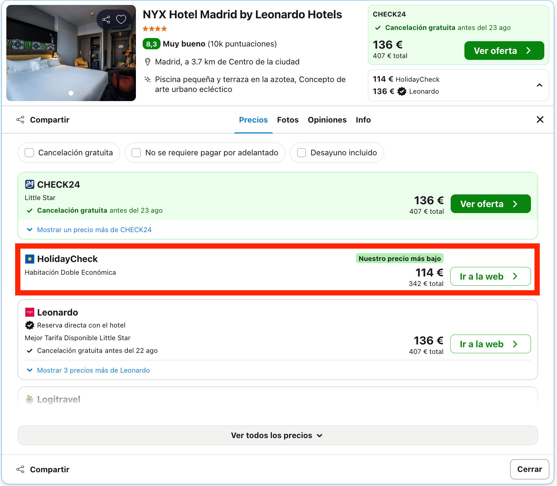Collapse the price summary chevron
This screenshot has height=486, width=557.
click(x=539, y=85)
